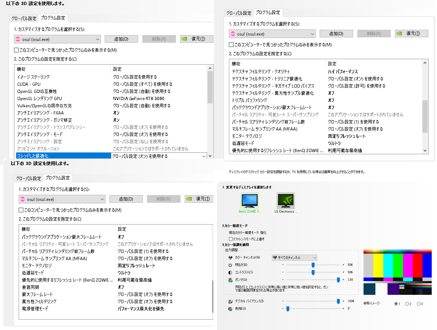Tick the program filter checkbox in upper-right window
The image size is (437, 330).
(231, 45)
